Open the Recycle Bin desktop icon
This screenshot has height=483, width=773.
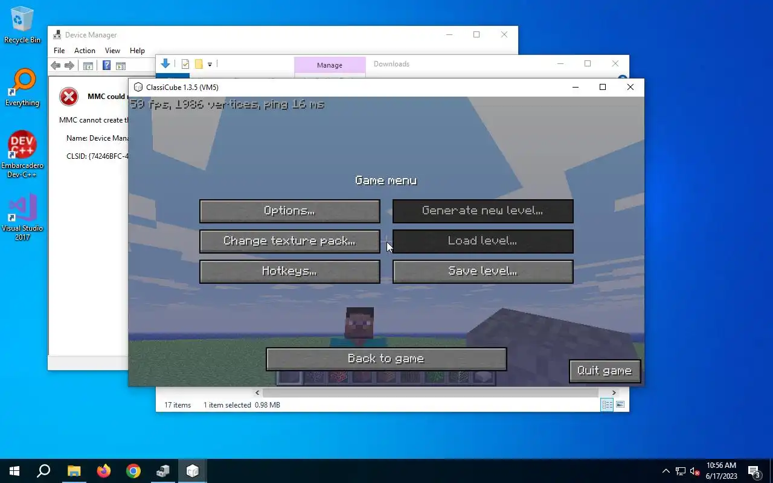[x=22, y=25]
